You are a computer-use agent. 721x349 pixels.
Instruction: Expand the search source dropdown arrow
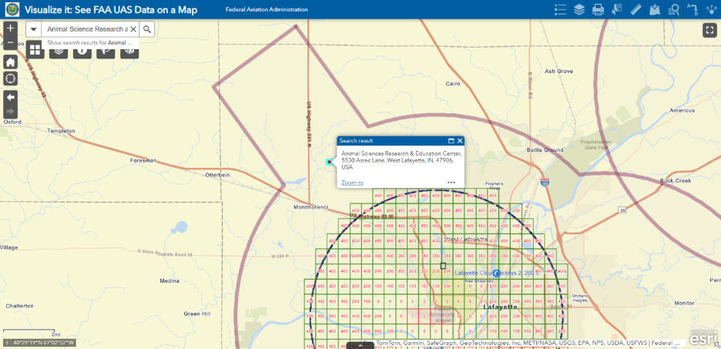pos(34,29)
